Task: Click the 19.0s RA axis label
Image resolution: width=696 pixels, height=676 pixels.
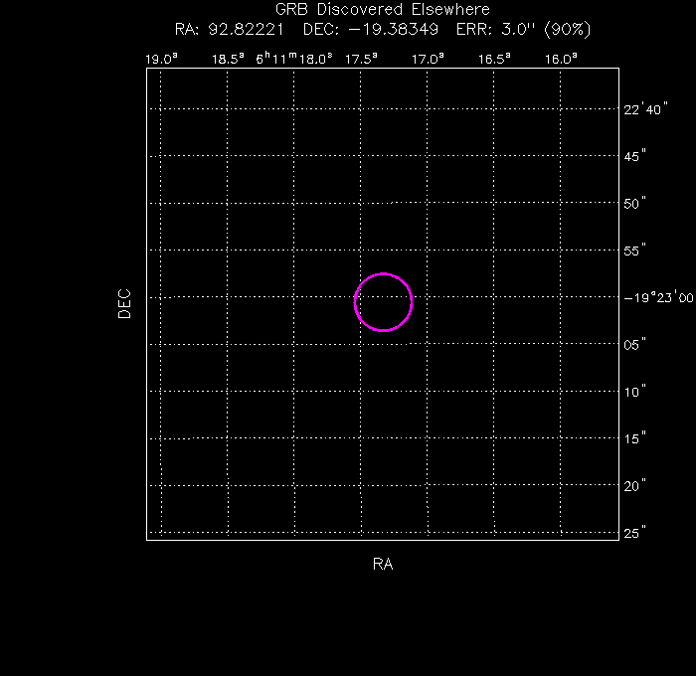Action: pyautogui.click(x=161, y=59)
